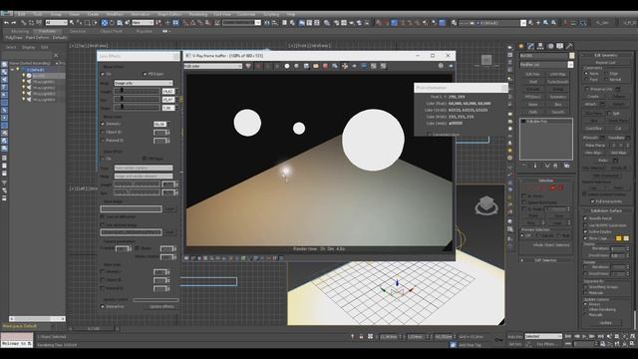Open the Customize menu
Screen dimensions: 638x359
246,14
